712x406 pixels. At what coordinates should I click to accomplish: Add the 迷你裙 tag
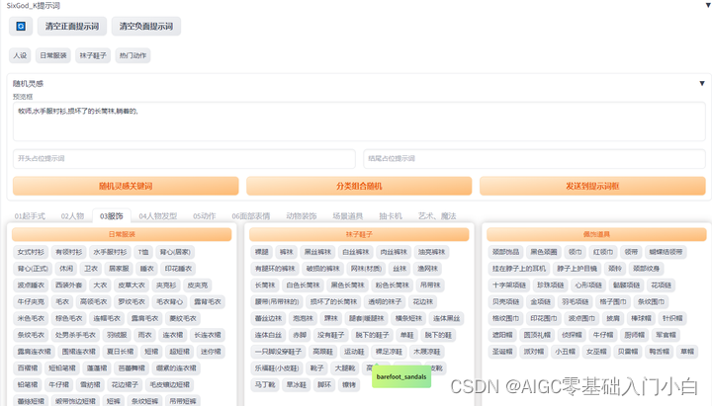pos(211,352)
